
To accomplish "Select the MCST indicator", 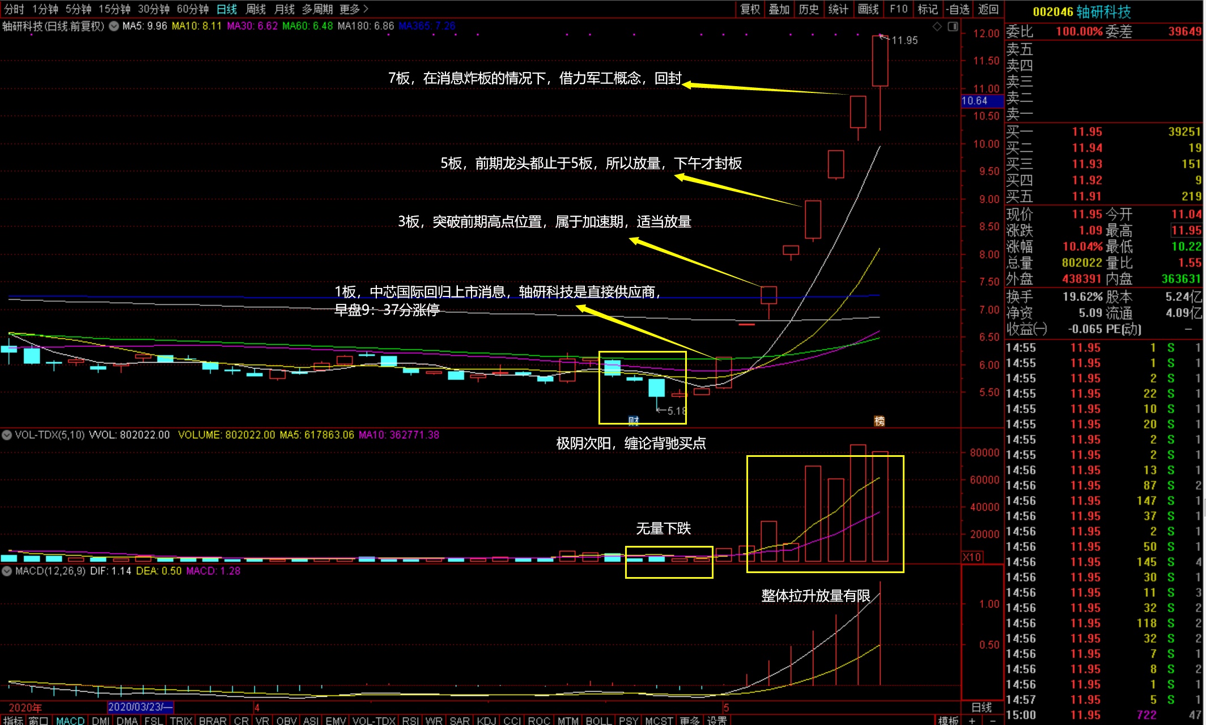I will [x=659, y=720].
